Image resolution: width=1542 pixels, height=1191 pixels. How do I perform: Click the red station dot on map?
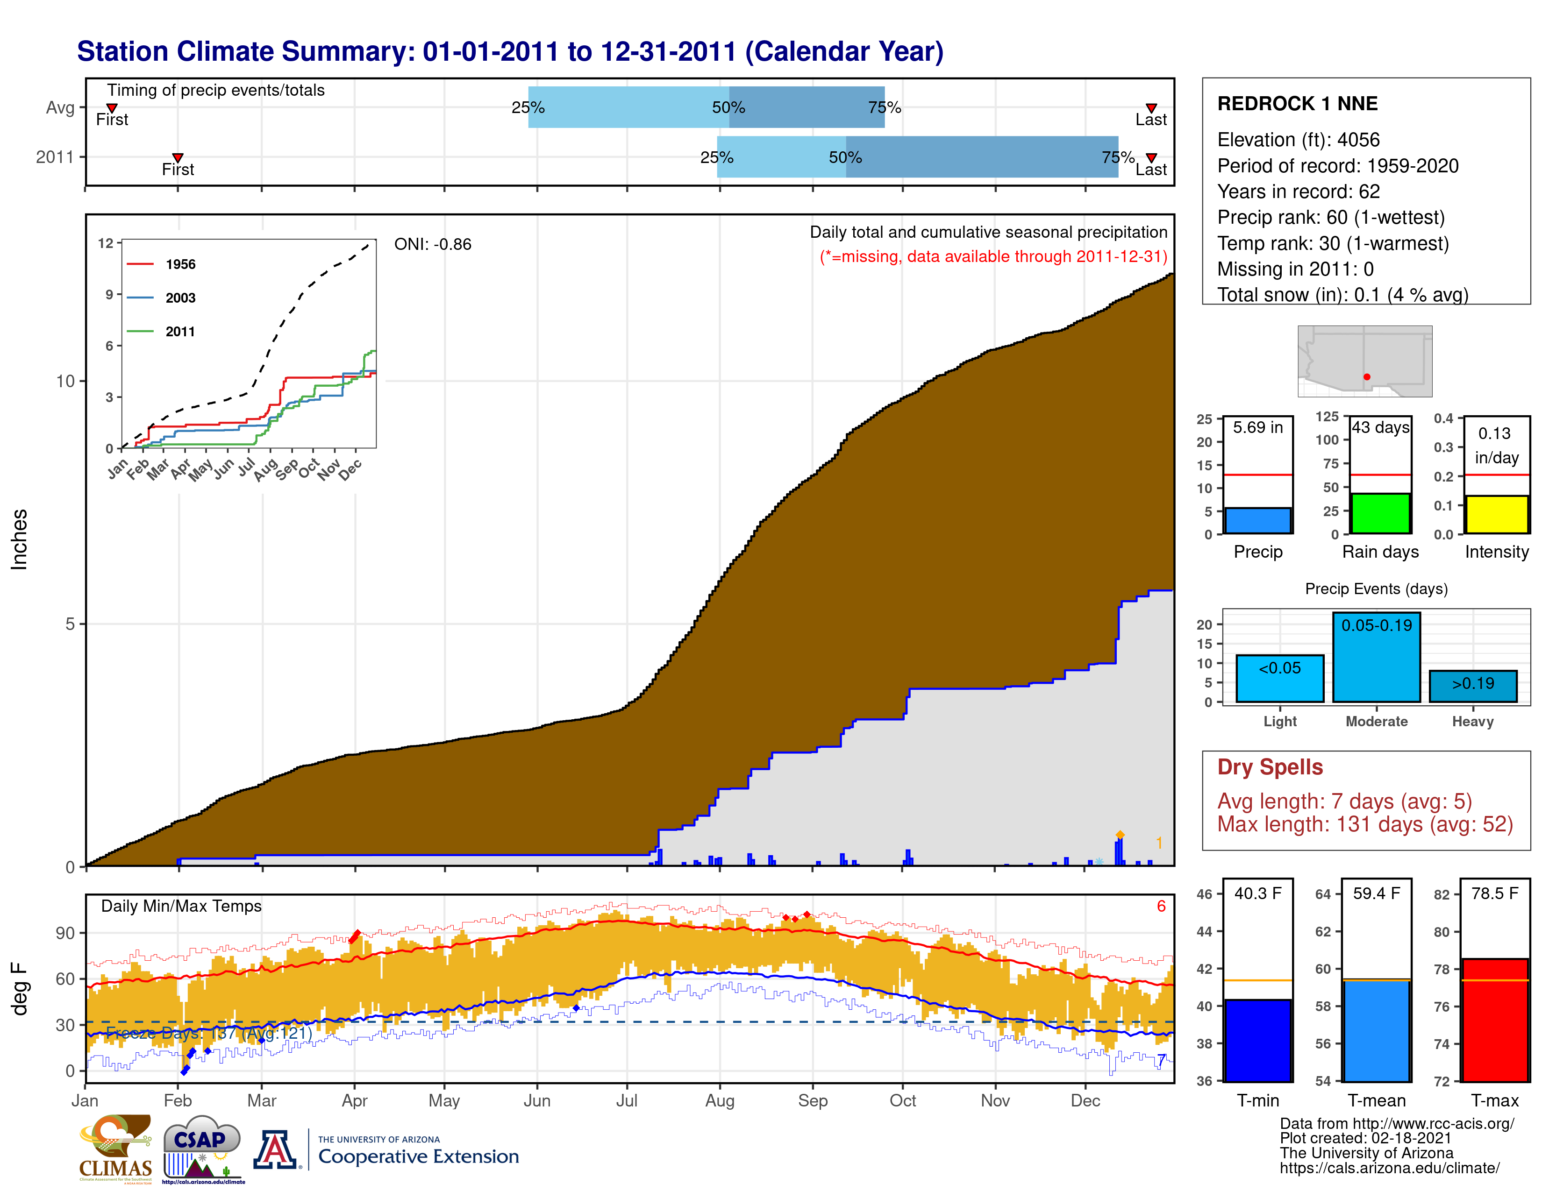click(x=1367, y=377)
